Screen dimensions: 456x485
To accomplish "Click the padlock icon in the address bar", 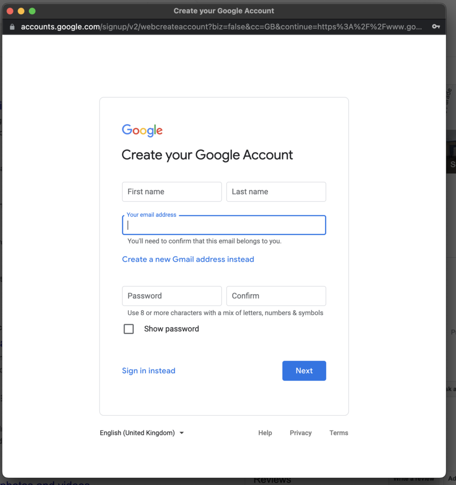I will pos(12,27).
